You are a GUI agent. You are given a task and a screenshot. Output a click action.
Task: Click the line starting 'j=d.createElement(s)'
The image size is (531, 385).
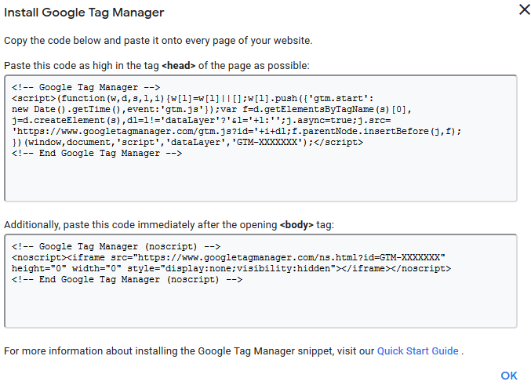tap(201, 120)
